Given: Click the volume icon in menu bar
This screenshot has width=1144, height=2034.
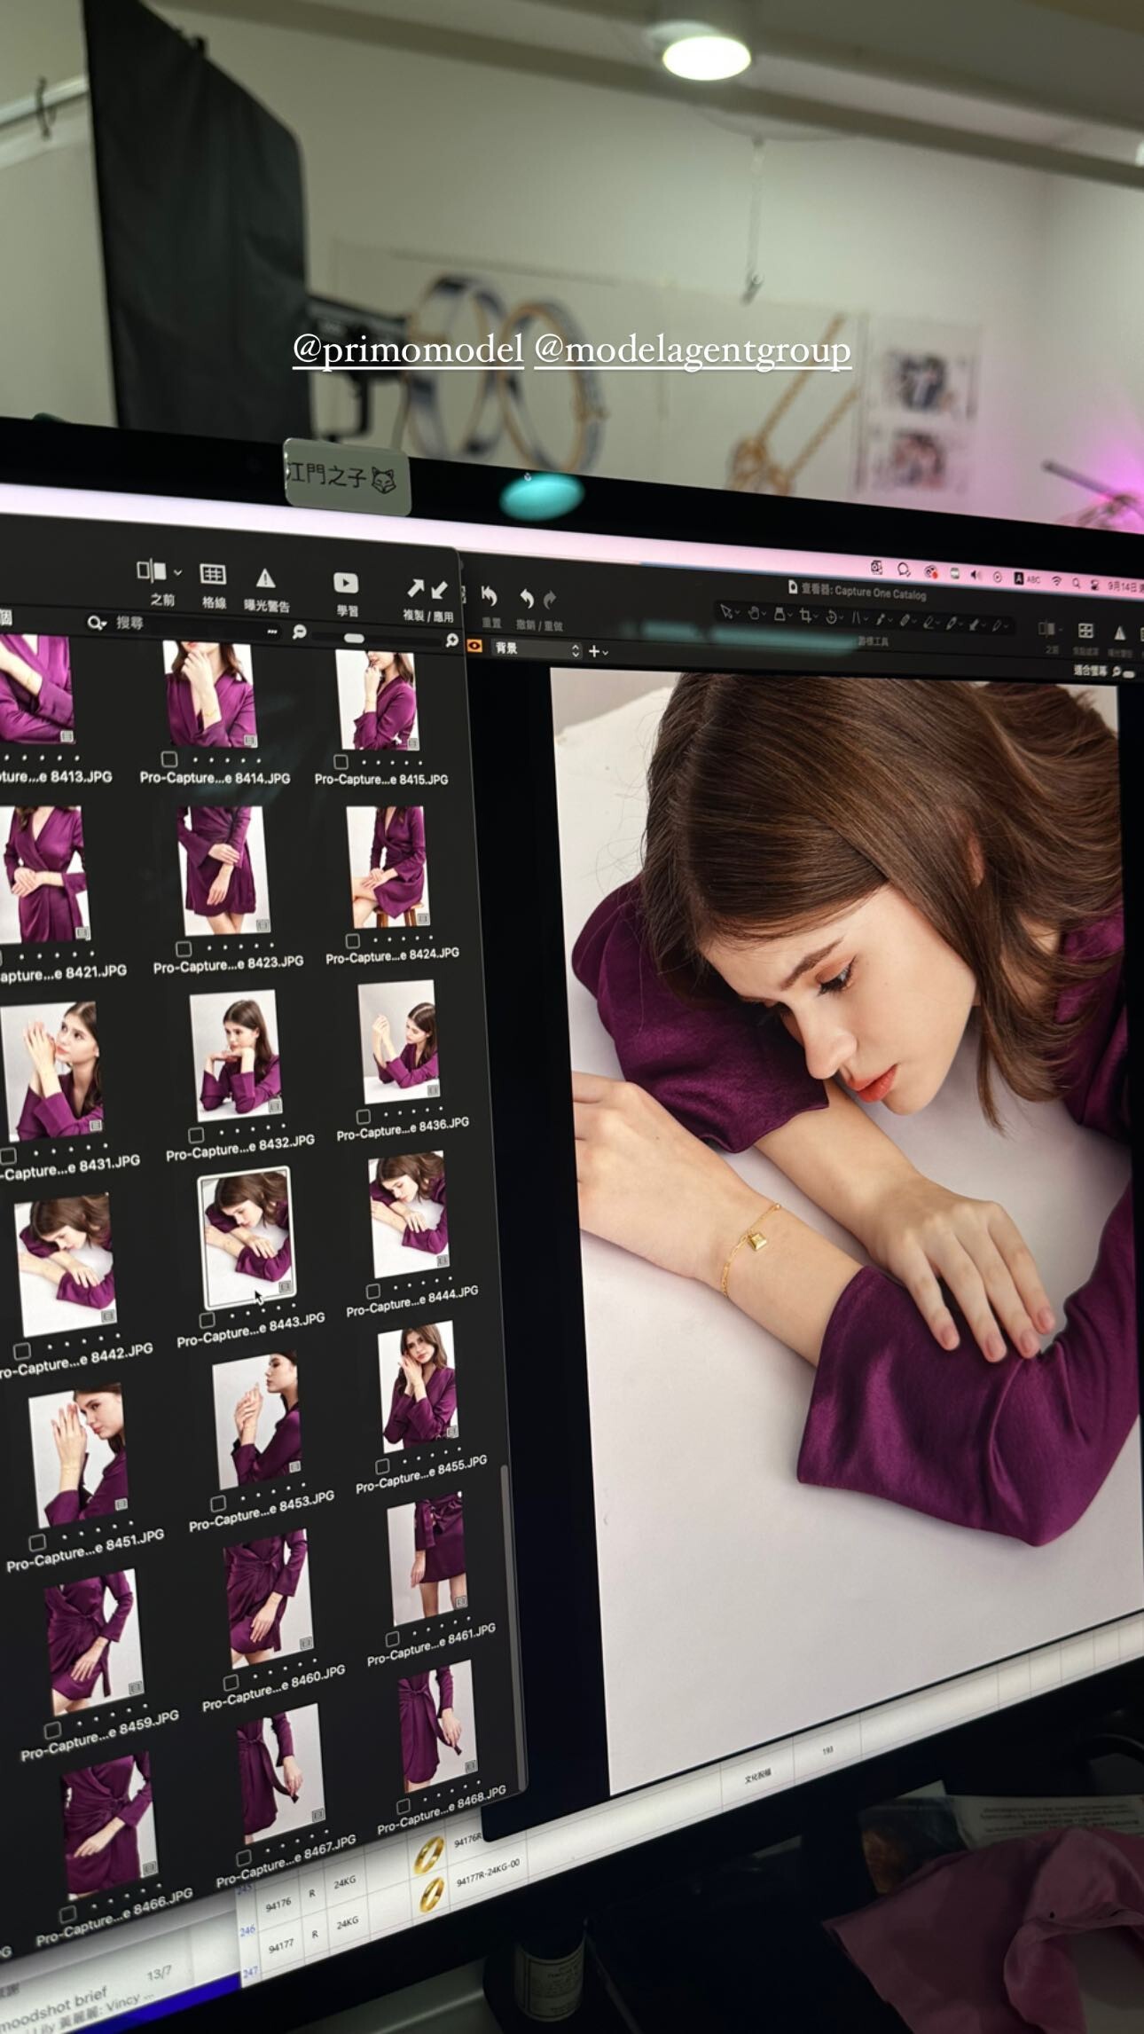Looking at the screenshot, I should click(x=976, y=575).
